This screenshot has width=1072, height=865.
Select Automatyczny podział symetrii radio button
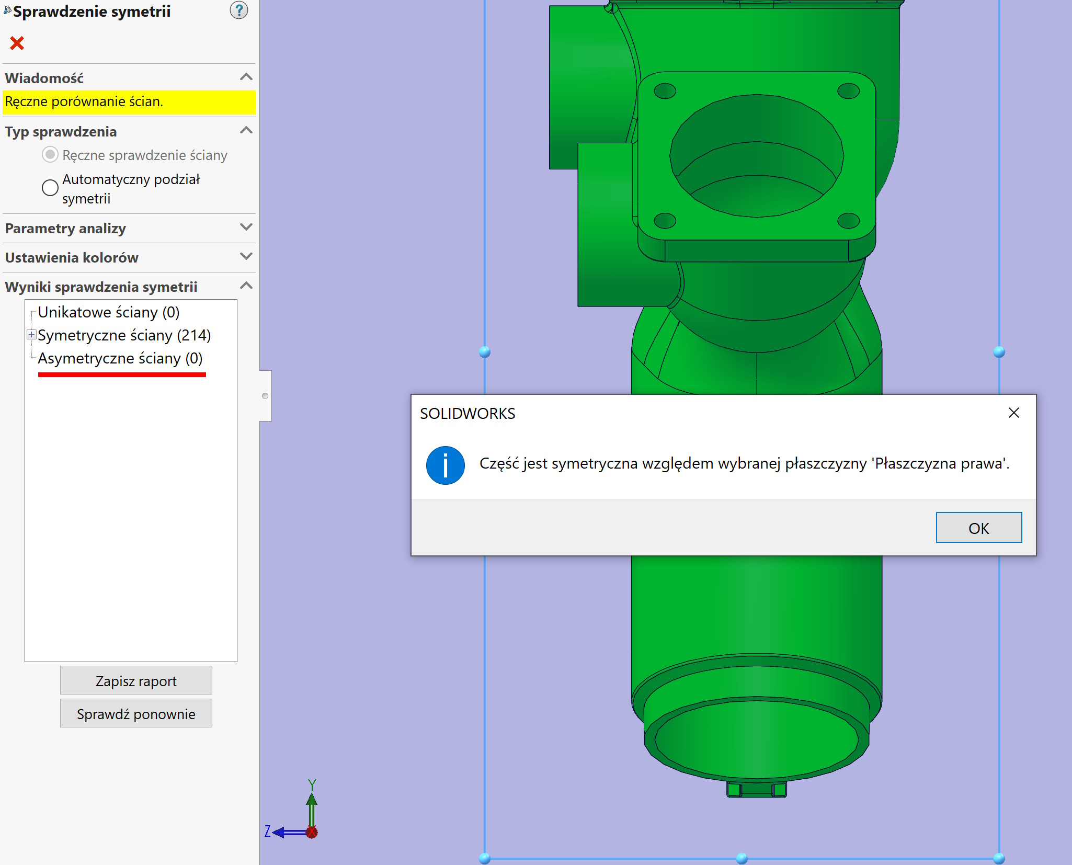click(x=50, y=188)
